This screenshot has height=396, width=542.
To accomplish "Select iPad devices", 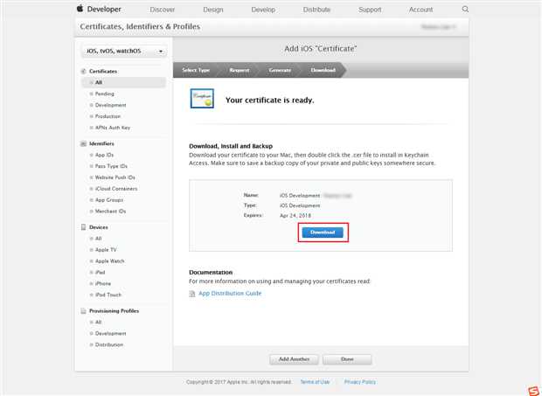I will coord(100,272).
